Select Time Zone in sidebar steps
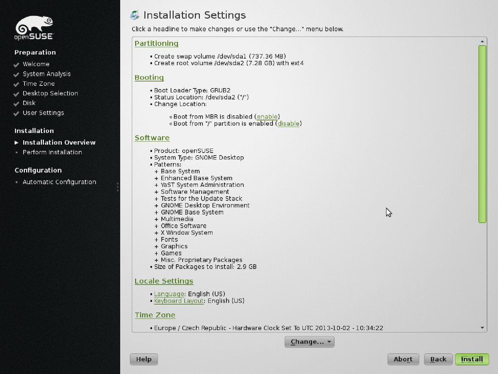The width and height of the screenshot is (498, 374). (x=39, y=84)
